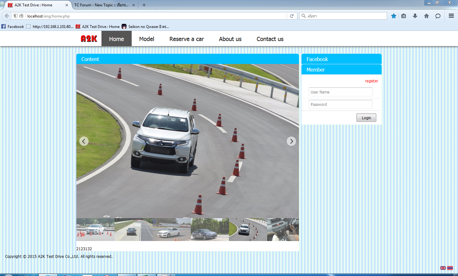Open the Firefox hamburger menu
This screenshot has height=276, width=458.
451,16
